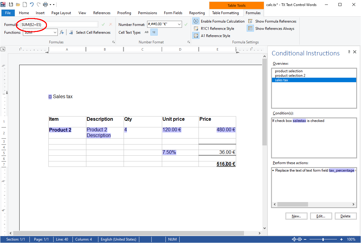Viewport: 361px width, 243px height.
Task: Switch to the Insert tab
Action: pos(40,13)
